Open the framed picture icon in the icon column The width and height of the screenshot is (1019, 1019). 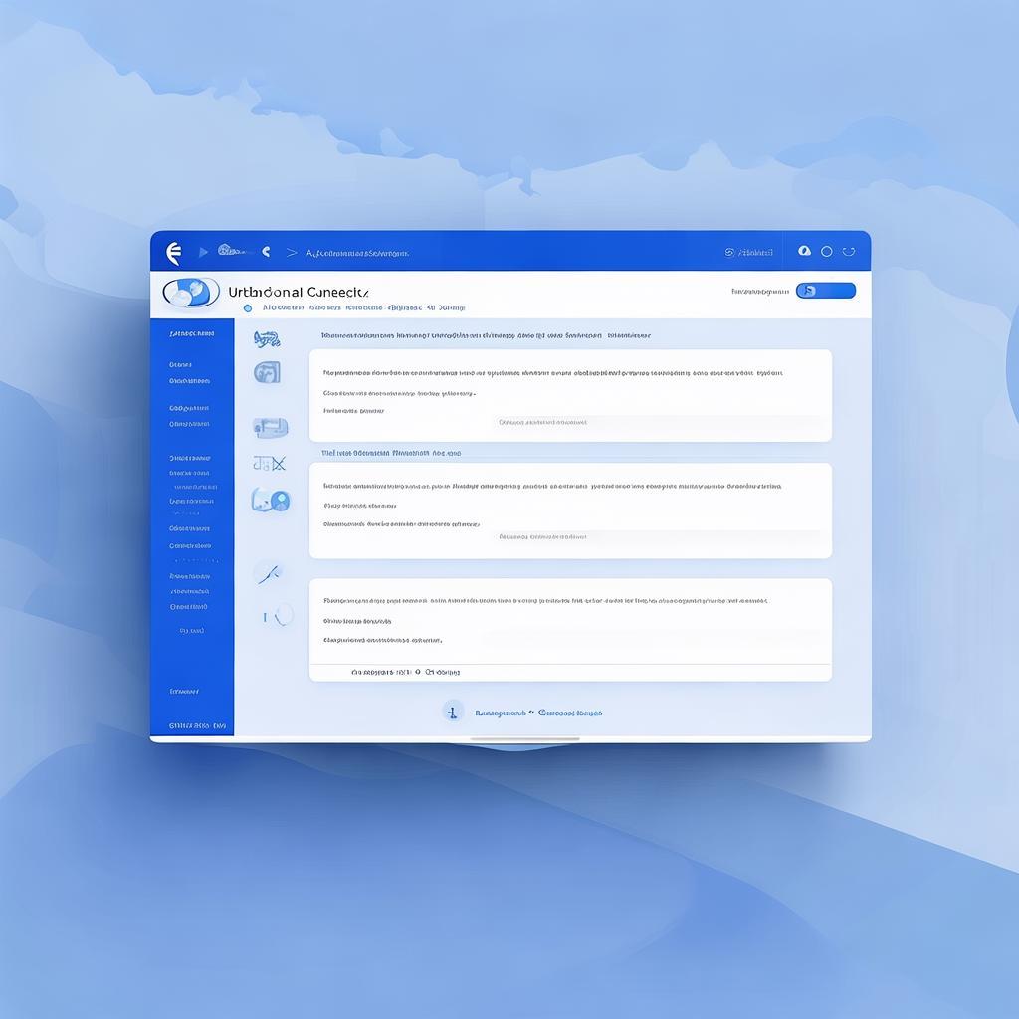pos(267,372)
